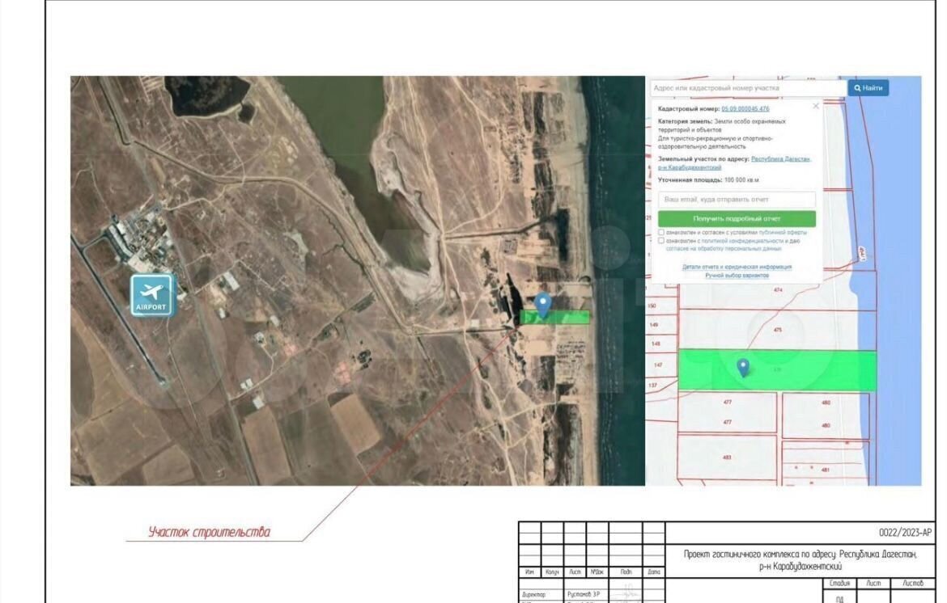The width and height of the screenshot is (947, 603).
Task: Select parcel 481 on cadastral map
Action: click(826, 470)
